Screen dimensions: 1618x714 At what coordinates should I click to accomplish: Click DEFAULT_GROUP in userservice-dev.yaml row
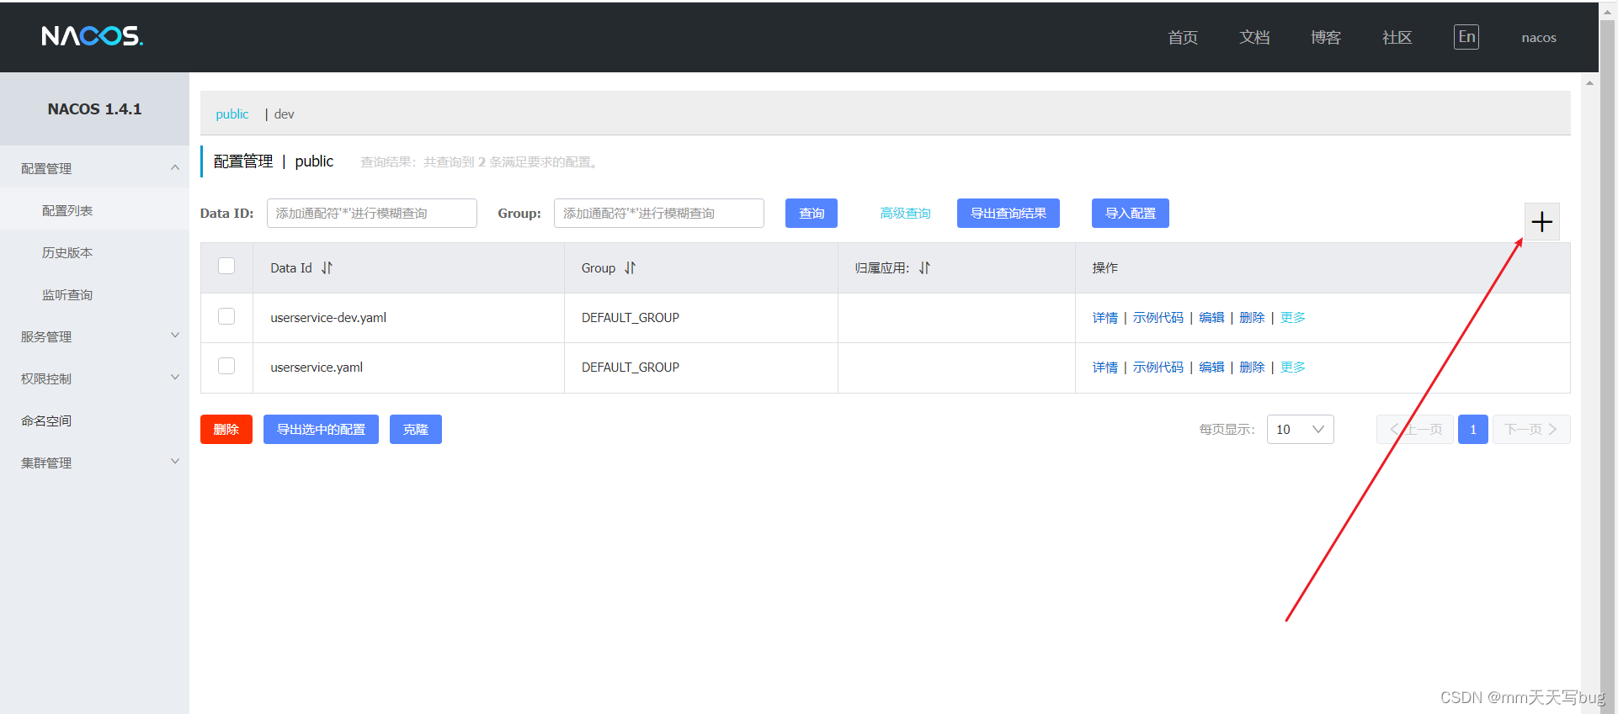(631, 317)
